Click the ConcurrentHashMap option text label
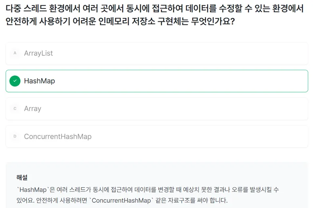Screen dimensions: 313x208 click(x=58, y=137)
